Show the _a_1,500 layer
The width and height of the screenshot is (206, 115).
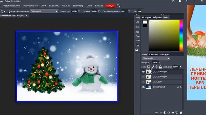143,82
